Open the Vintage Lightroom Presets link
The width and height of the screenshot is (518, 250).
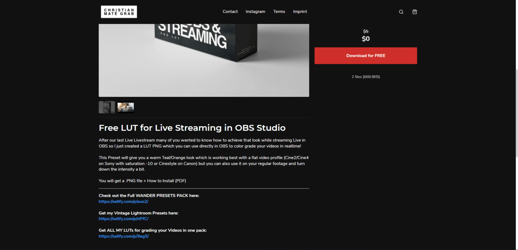click(x=123, y=219)
